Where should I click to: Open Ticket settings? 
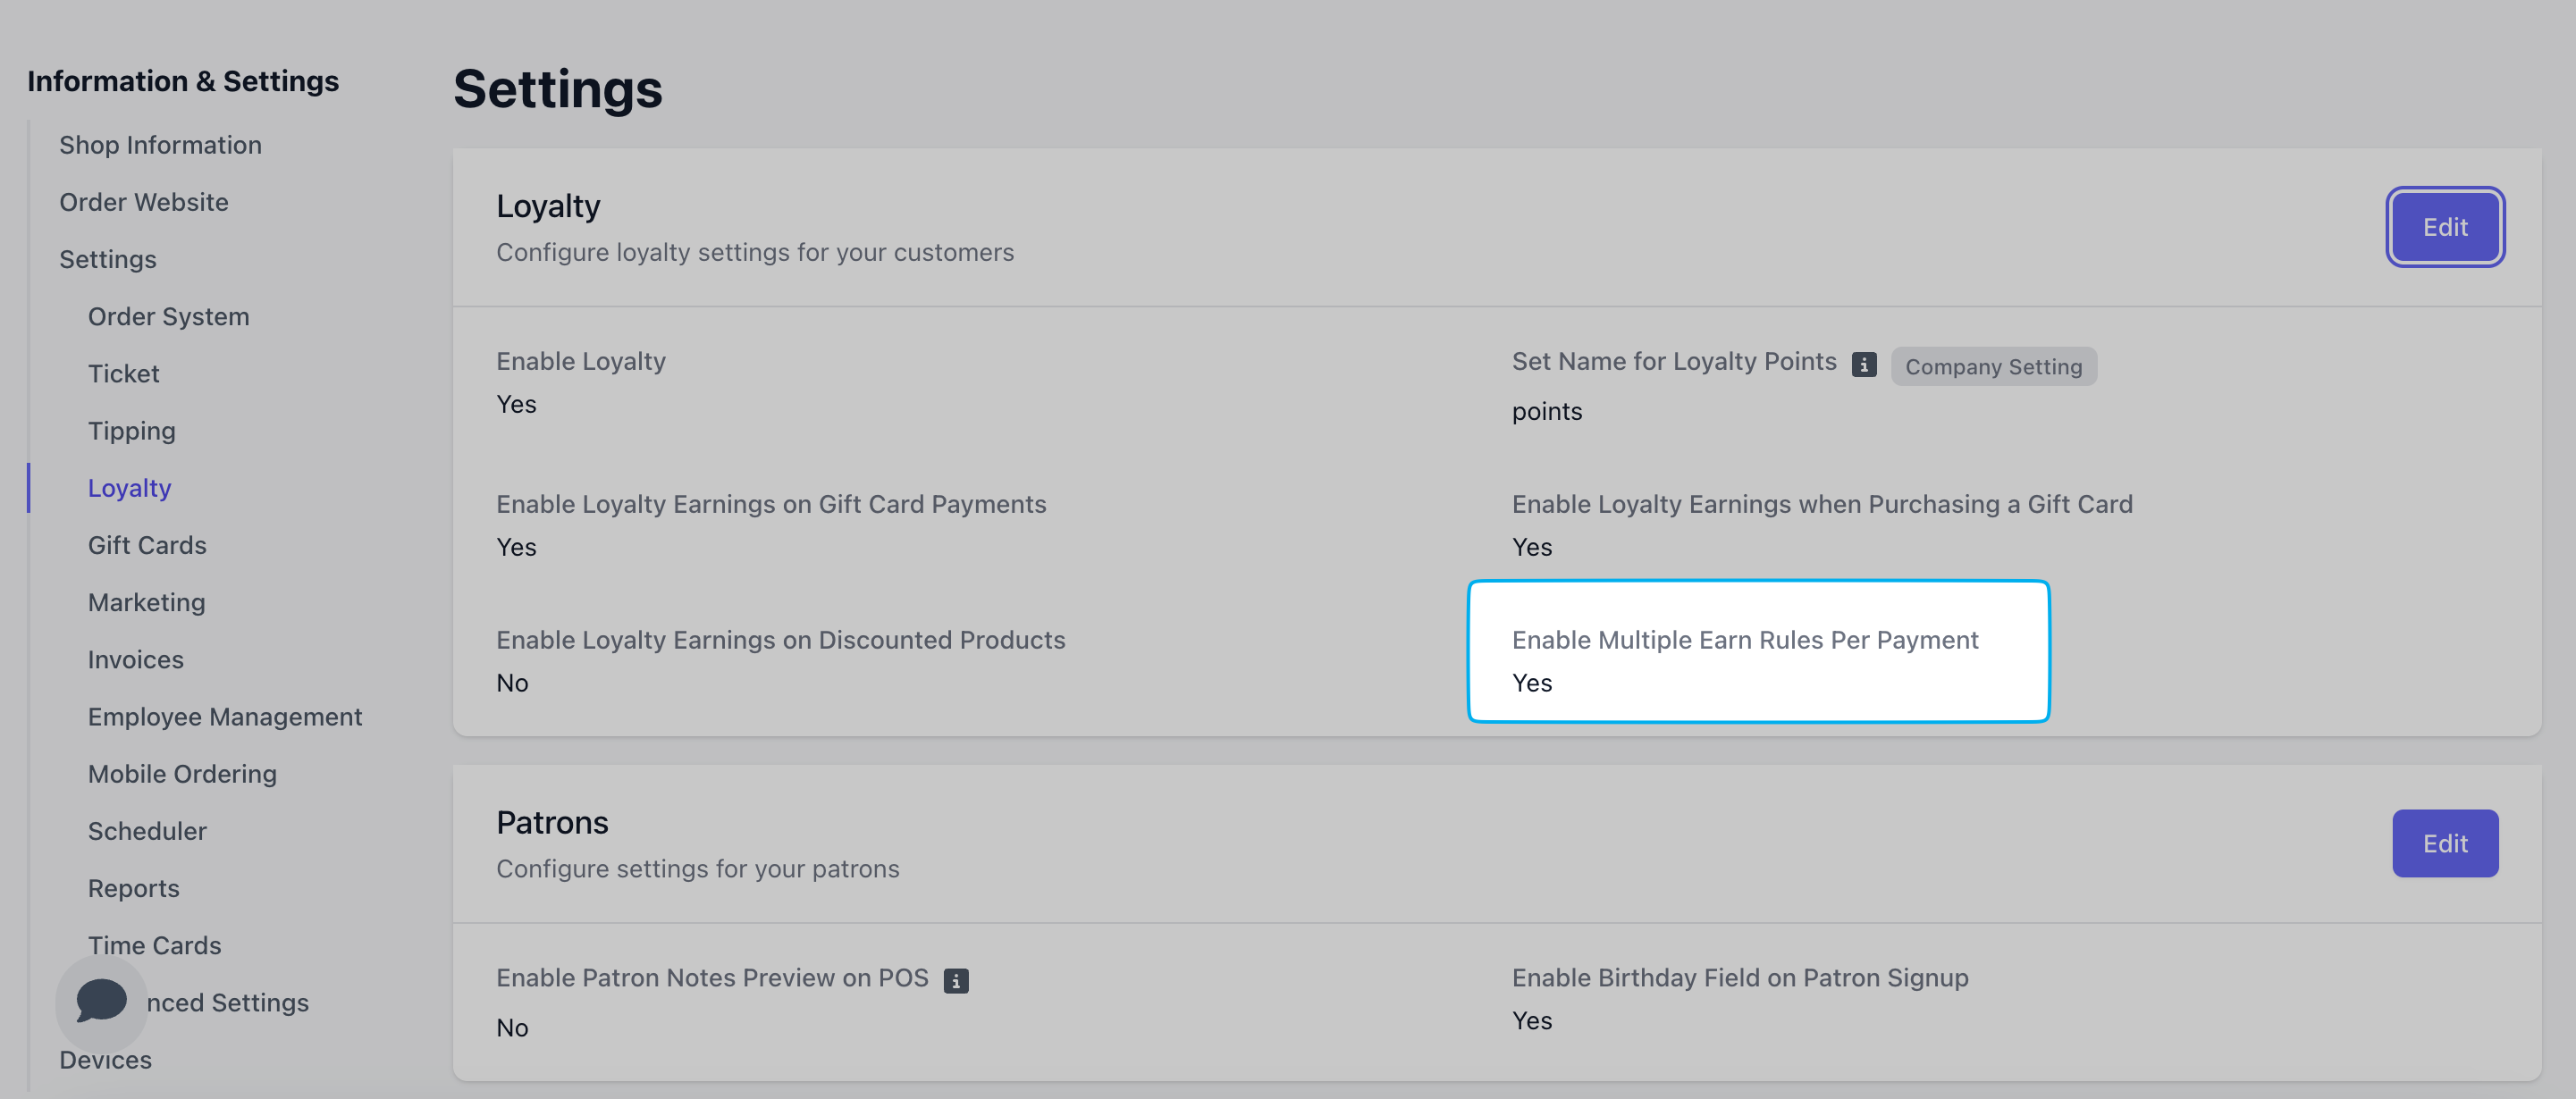pyautogui.click(x=123, y=374)
